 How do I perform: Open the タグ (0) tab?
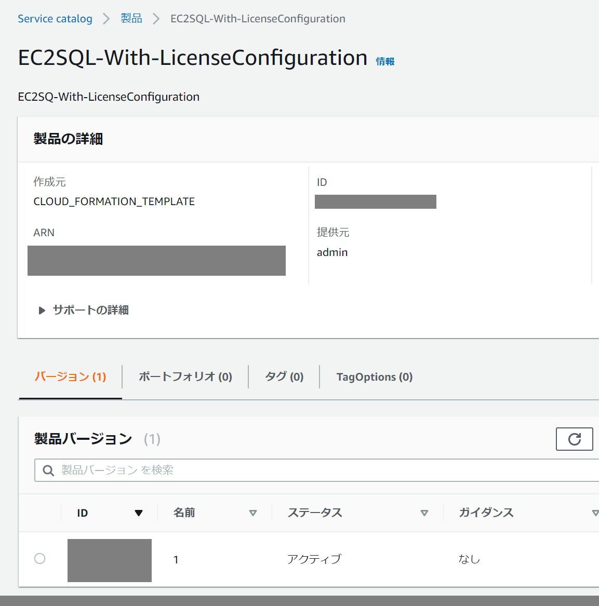click(284, 377)
